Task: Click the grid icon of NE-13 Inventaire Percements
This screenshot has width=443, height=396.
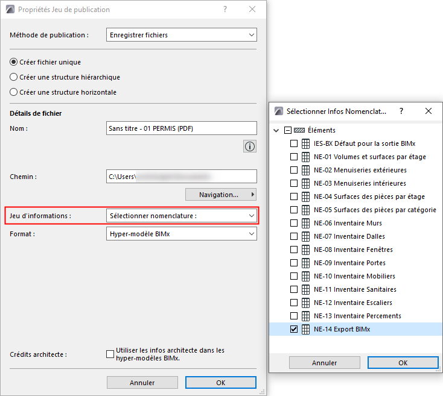Action: click(305, 316)
